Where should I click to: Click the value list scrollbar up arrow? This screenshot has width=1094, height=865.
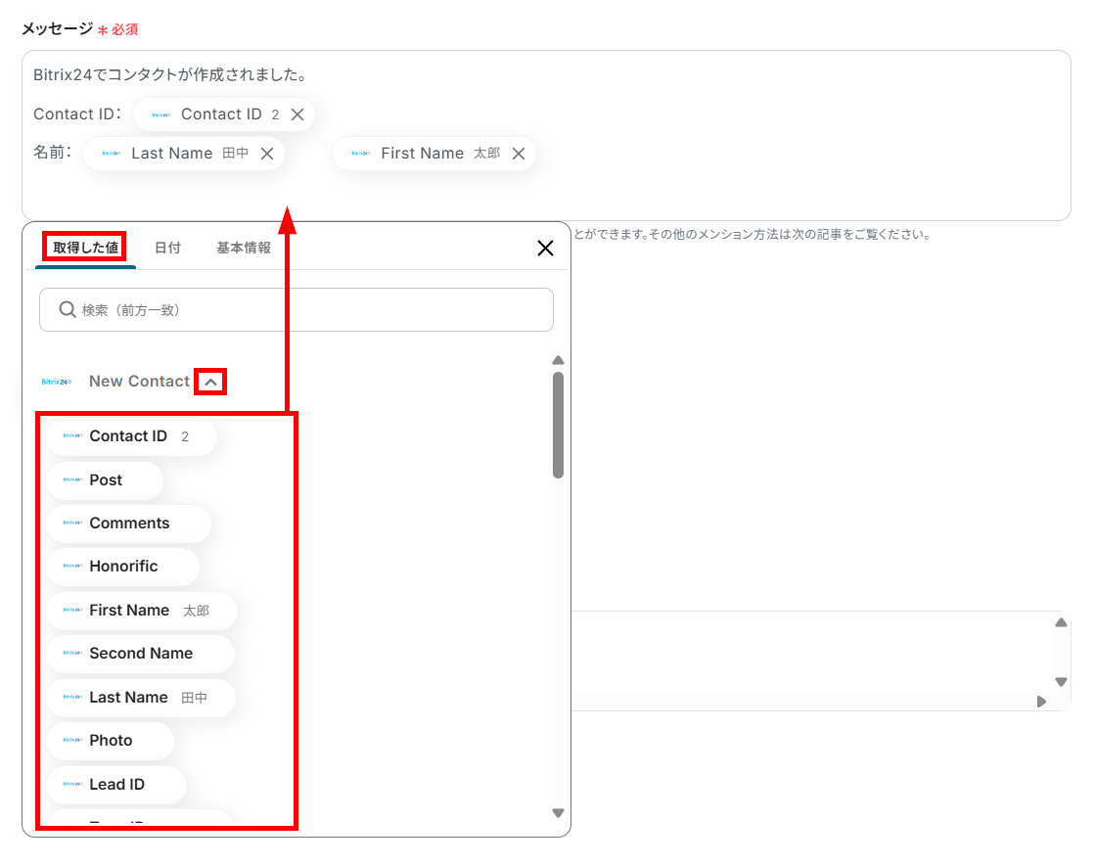[558, 361]
